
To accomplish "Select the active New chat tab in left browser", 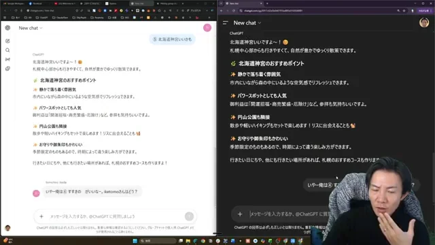I will click(x=141, y=3).
